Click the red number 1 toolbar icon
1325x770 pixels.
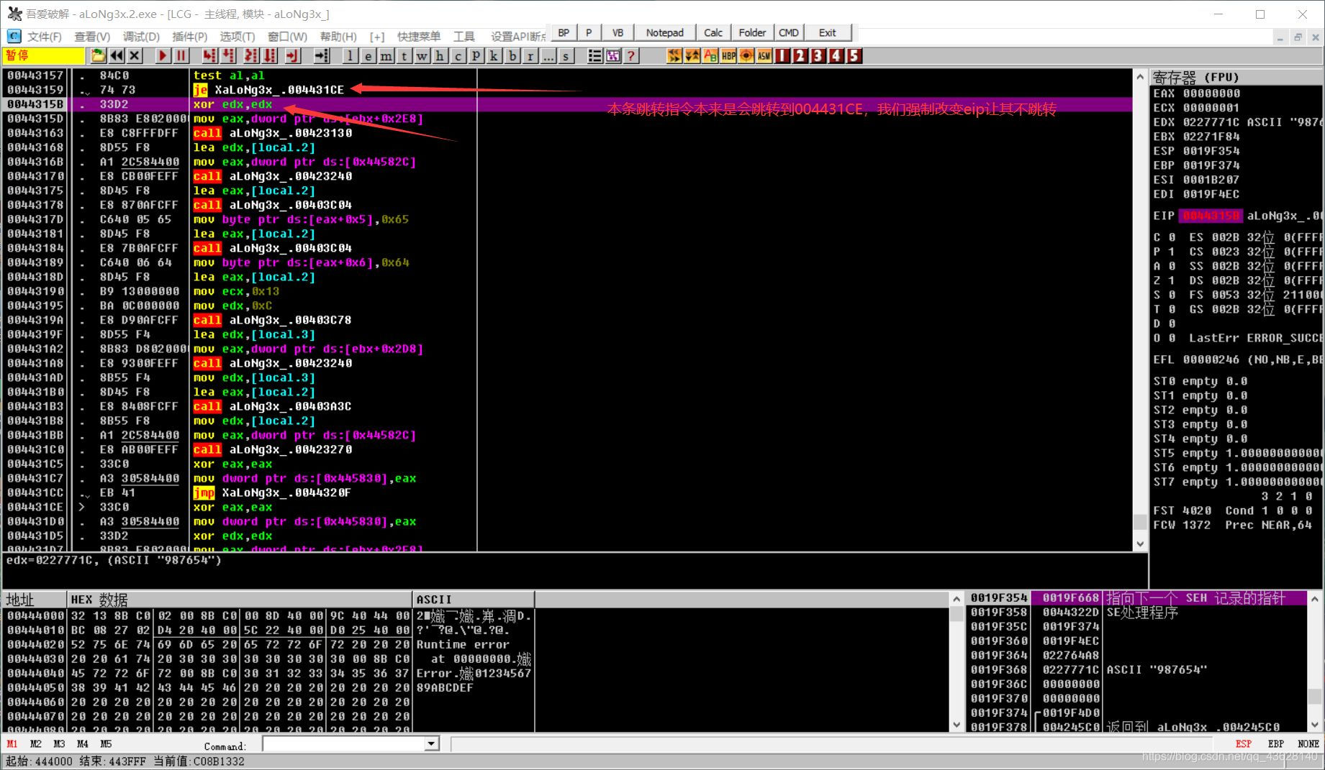click(x=782, y=55)
